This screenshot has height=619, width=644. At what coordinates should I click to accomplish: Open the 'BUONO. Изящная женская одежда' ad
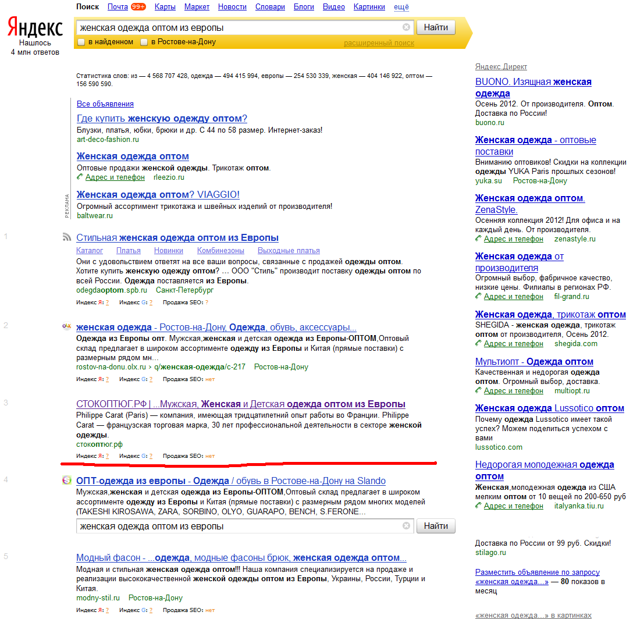pyautogui.click(x=533, y=87)
